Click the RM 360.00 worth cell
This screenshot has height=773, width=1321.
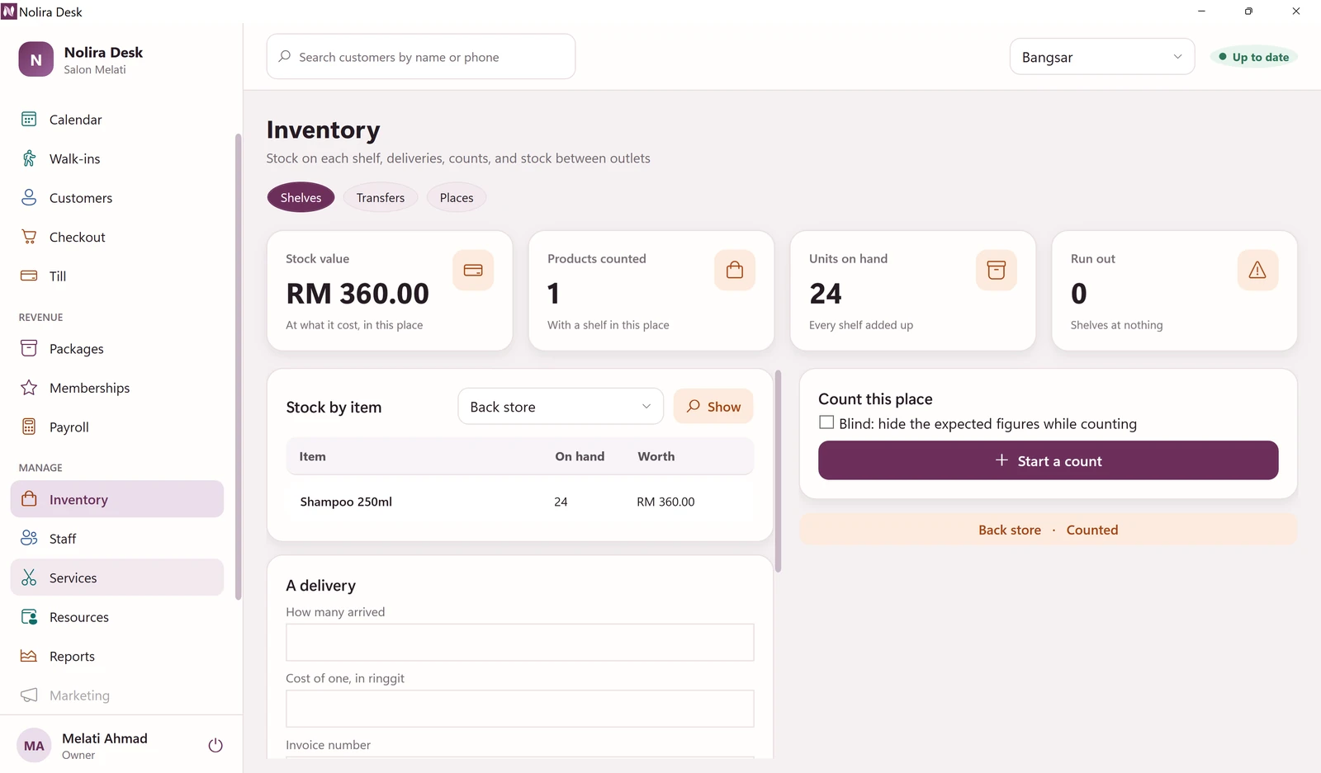[665, 502]
